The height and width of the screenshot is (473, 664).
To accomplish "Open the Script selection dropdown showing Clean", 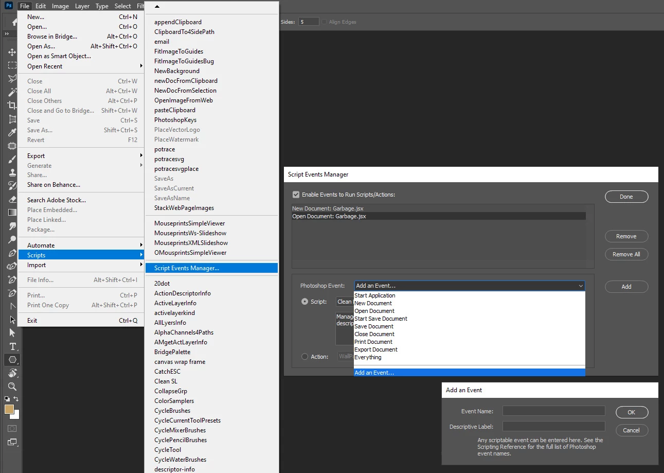I will pyautogui.click(x=344, y=302).
